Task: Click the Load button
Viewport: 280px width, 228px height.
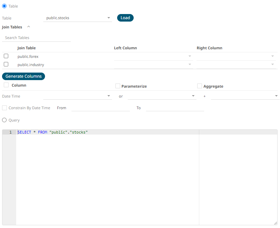Action: tap(125, 18)
